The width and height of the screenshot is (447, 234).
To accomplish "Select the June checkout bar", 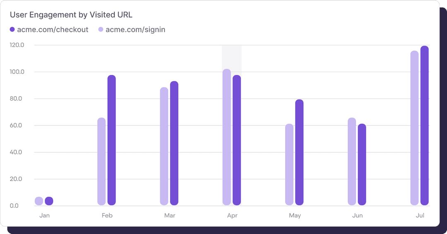I will pyautogui.click(x=362, y=164).
